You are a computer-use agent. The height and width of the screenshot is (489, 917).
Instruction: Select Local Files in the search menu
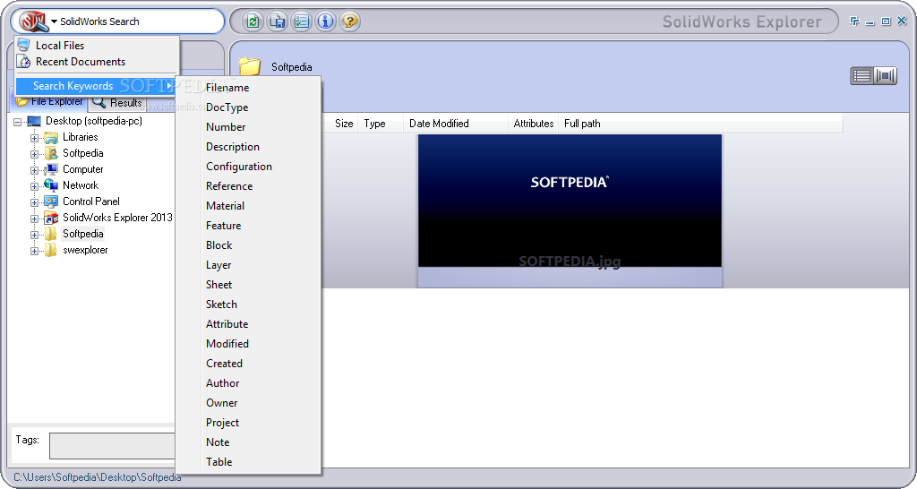(97, 45)
